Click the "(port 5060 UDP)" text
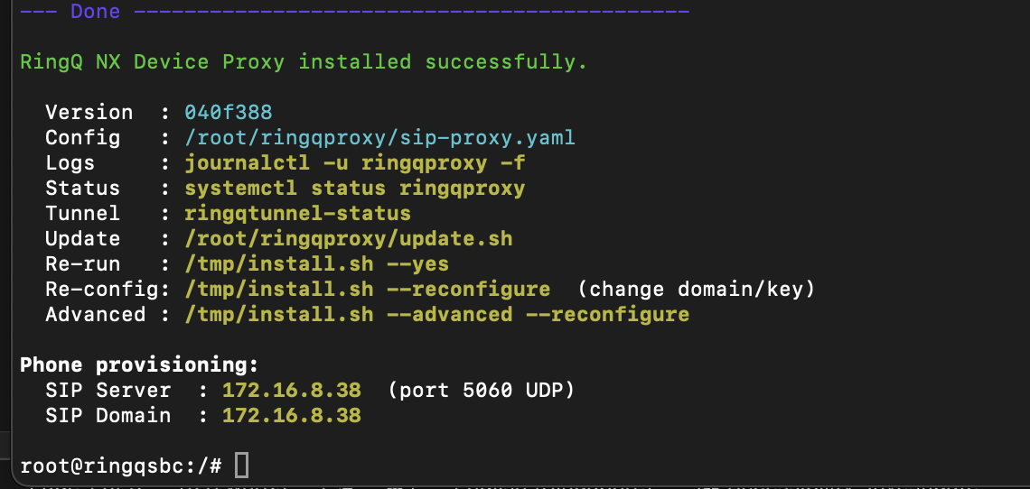 click(482, 391)
